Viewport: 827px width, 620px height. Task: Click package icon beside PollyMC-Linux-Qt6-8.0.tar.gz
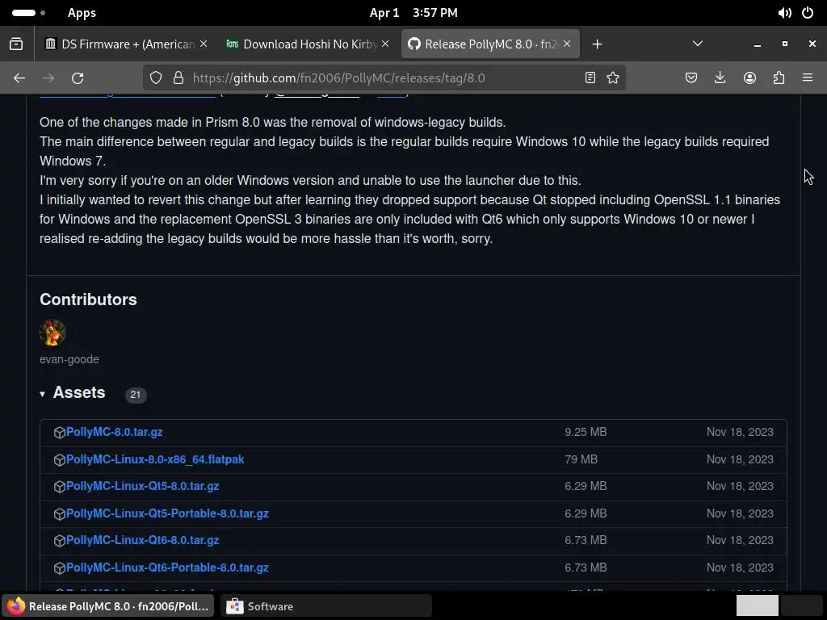(60, 541)
